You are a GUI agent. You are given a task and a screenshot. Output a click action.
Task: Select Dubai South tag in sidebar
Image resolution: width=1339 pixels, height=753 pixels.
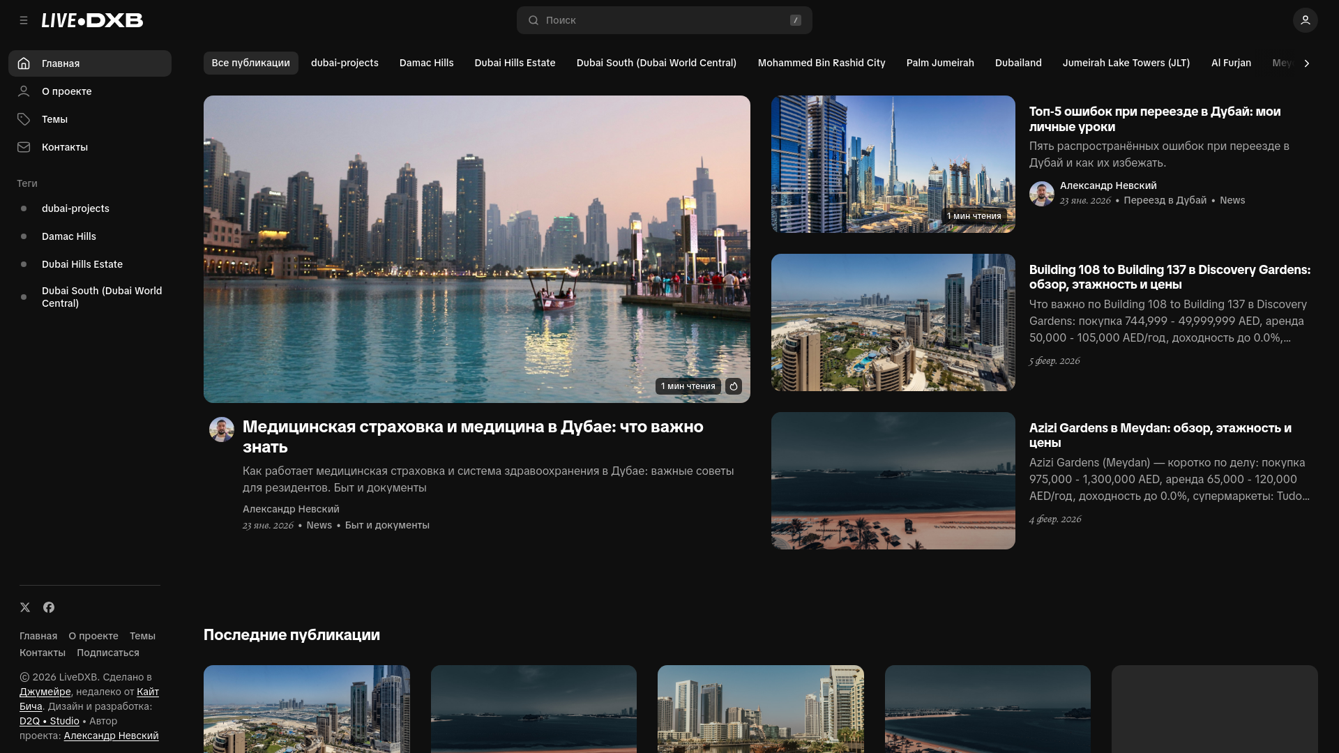tap(90, 297)
